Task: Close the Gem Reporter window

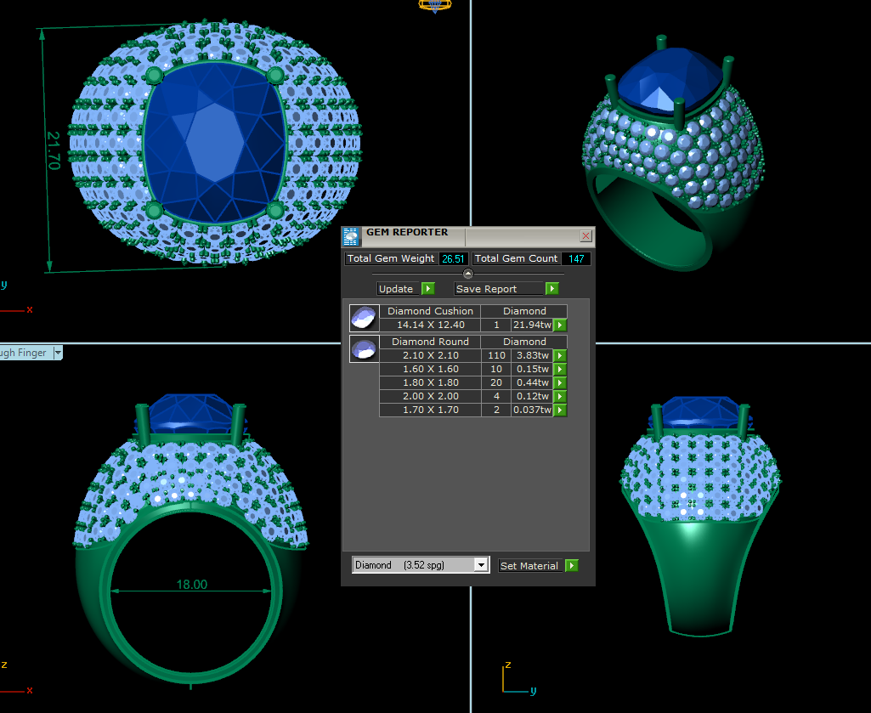Action: click(x=585, y=236)
